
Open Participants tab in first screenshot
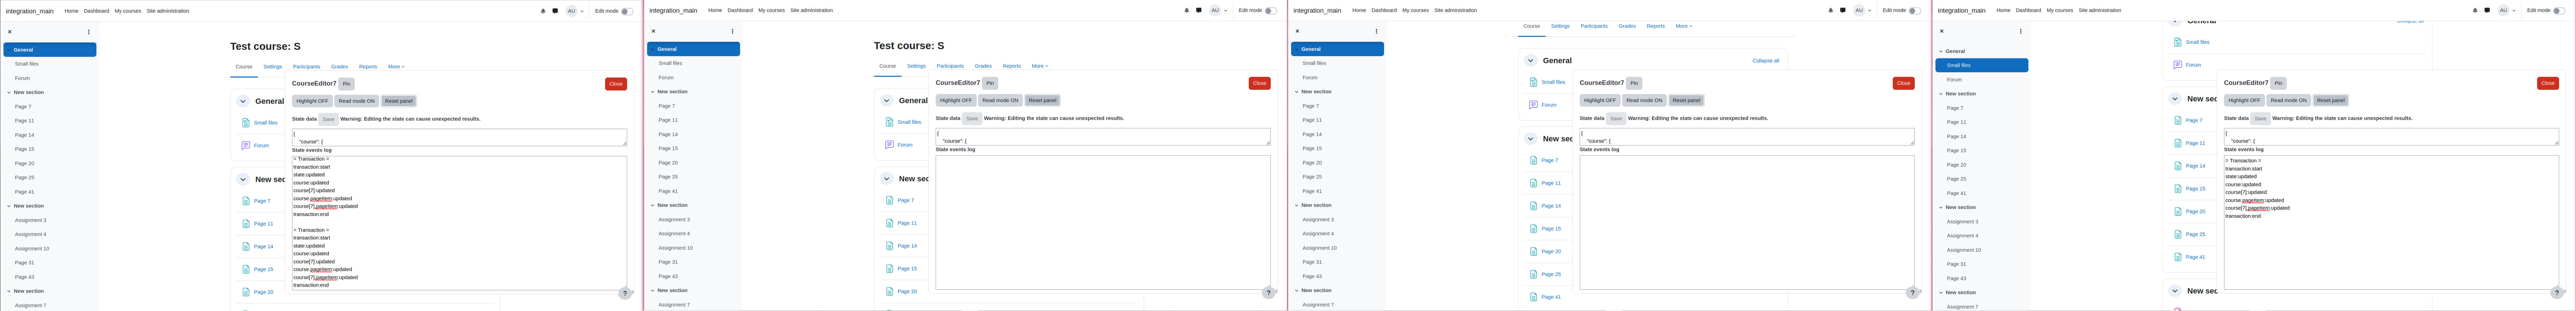coord(307,67)
